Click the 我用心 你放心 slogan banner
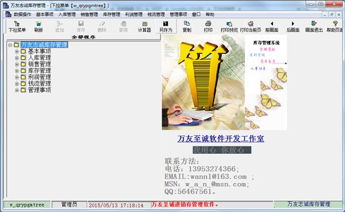The width and height of the screenshot is (345, 212). point(222,150)
